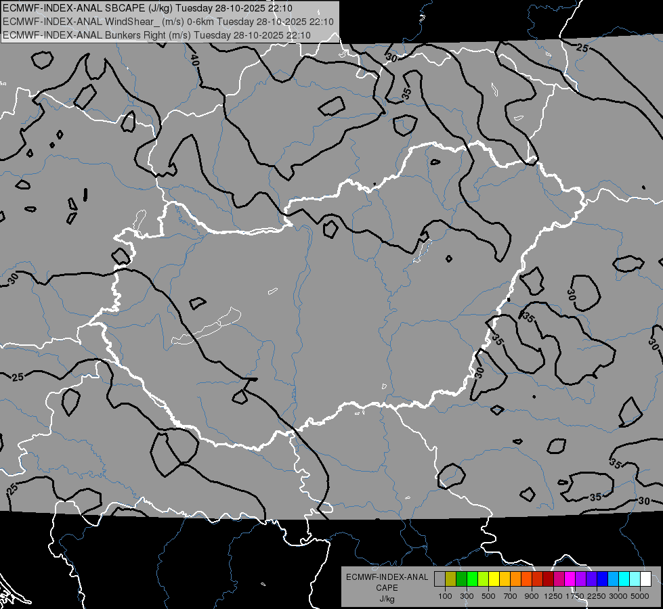Viewport: 663px width, 609px height.
Task: Click the legend word CAPE
Action: pos(387,588)
